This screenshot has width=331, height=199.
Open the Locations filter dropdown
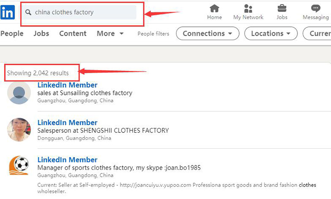click(x=271, y=34)
